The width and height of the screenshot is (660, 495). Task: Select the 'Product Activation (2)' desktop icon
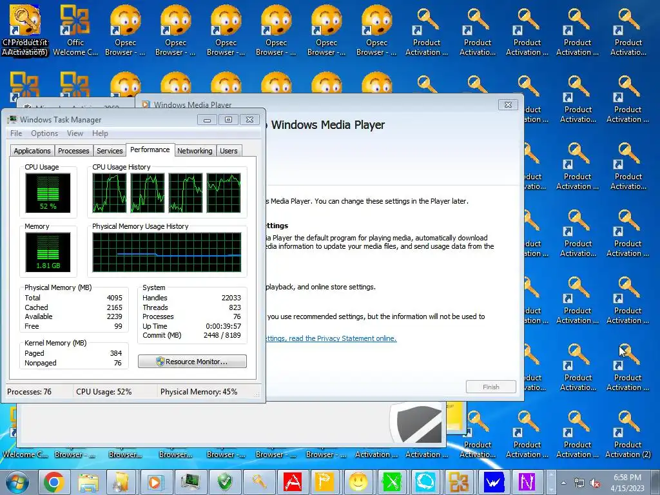(x=628, y=434)
